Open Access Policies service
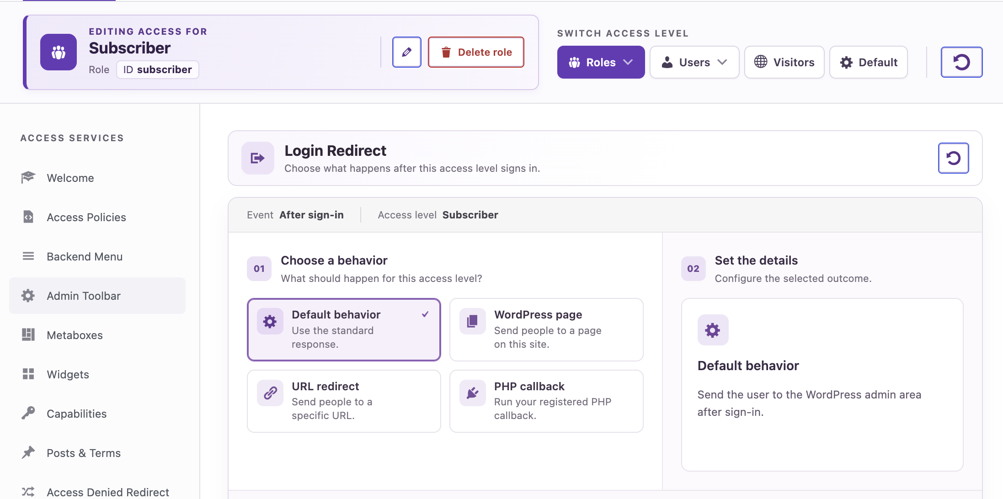Screen dimensions: 1003x499 coord(97,217)
